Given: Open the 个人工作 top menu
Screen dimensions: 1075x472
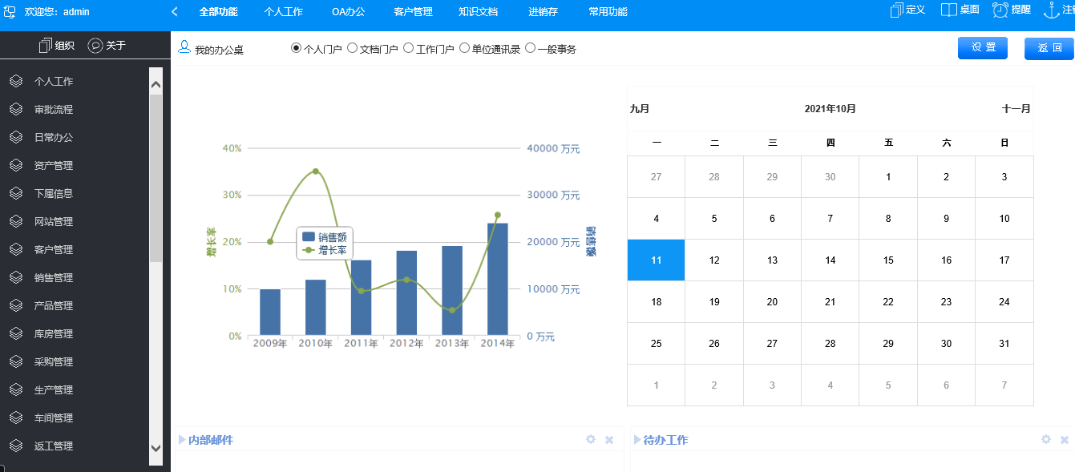Looking at the screenshot, I should 283,12.
